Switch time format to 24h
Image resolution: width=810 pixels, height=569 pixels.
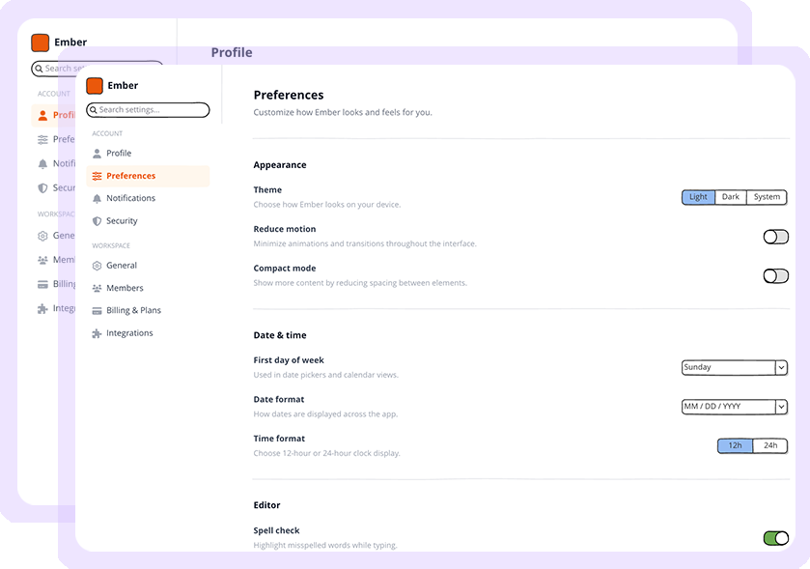tap(770, 445)
